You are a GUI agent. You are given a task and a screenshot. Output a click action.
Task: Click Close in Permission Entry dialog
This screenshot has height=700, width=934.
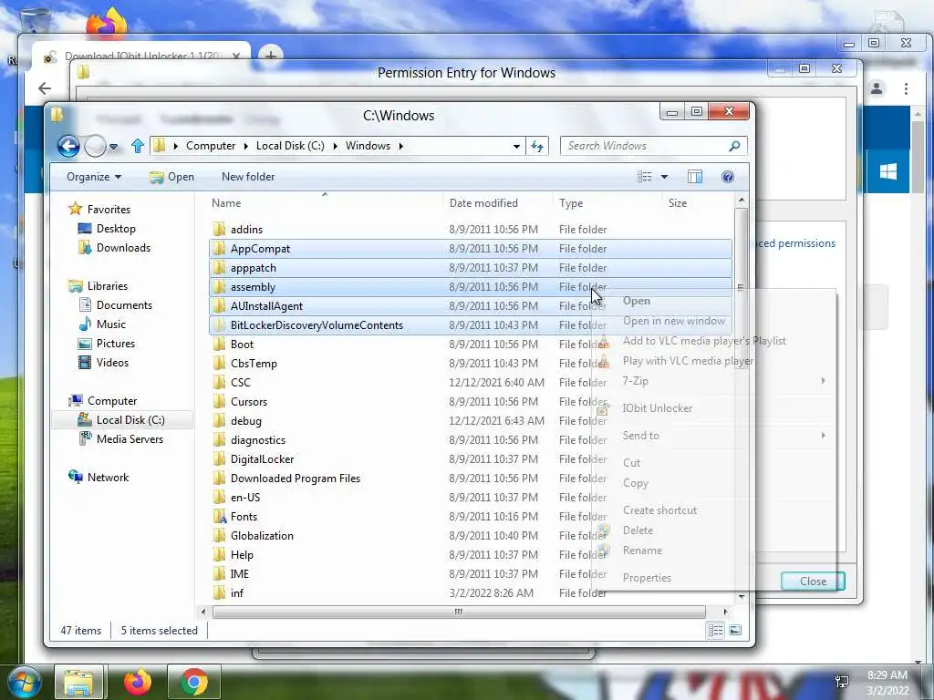point(813,581)
